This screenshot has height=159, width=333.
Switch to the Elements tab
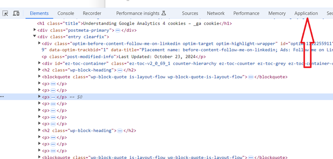(39, 13)
